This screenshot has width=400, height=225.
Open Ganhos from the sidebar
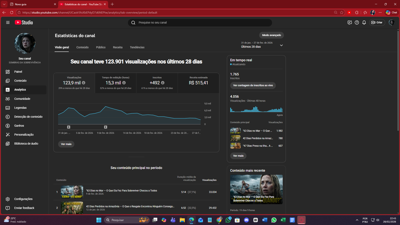tap(19, 126)
